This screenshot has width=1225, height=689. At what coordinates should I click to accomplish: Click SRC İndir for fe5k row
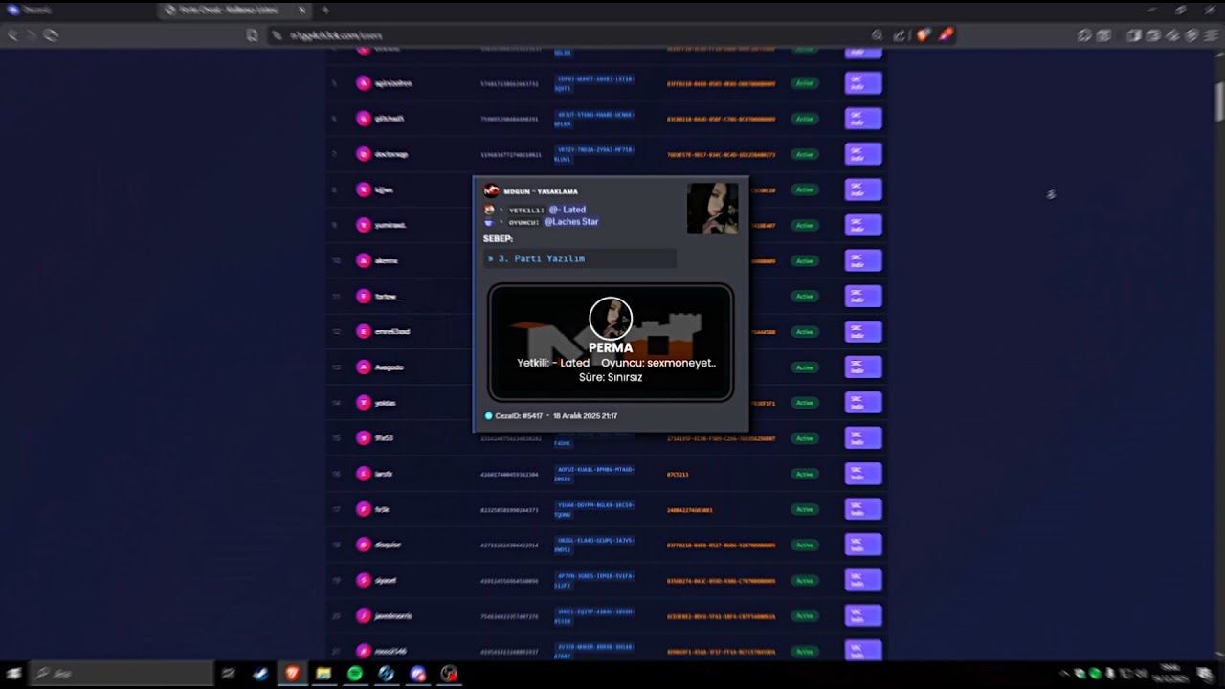(862, 509)
